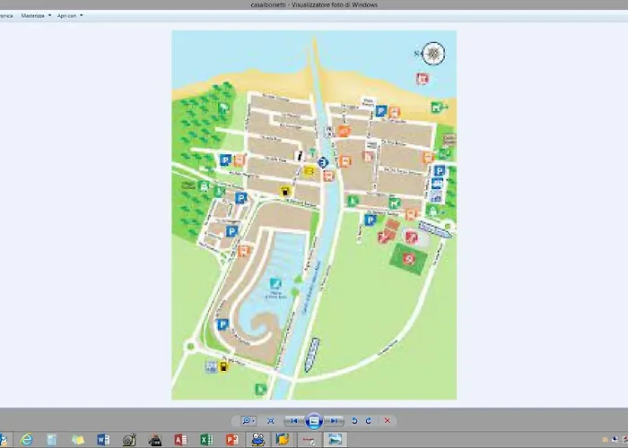628x448 pixels.
Task: Click the actual size fit button
Action: pos(270,420)
